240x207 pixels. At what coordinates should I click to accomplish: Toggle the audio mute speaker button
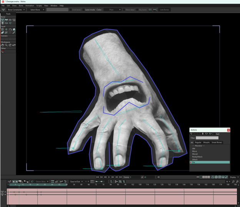click(x=158, y=177)
